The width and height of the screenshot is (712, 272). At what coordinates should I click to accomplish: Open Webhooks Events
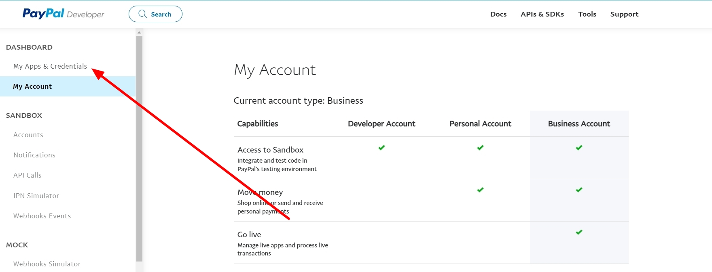click(42, 216)
